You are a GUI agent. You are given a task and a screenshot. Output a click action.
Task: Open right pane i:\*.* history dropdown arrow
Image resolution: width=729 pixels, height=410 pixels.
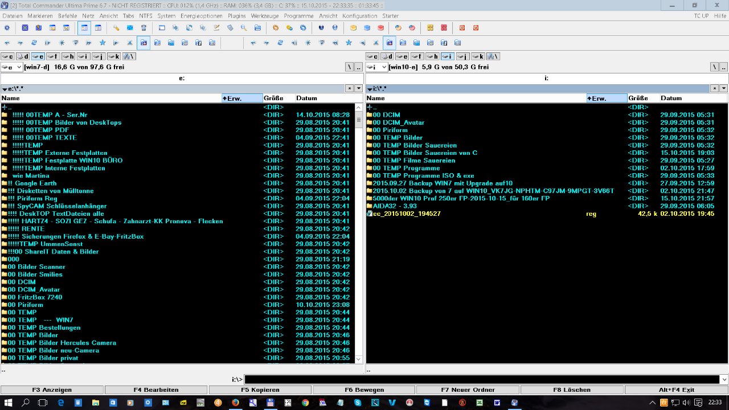723,88
